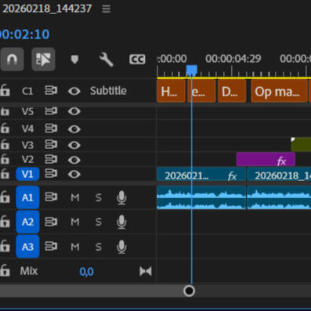Open Timeline Display Settings wrench
Viewport: 311px width, 311px height.
point(106,60)
